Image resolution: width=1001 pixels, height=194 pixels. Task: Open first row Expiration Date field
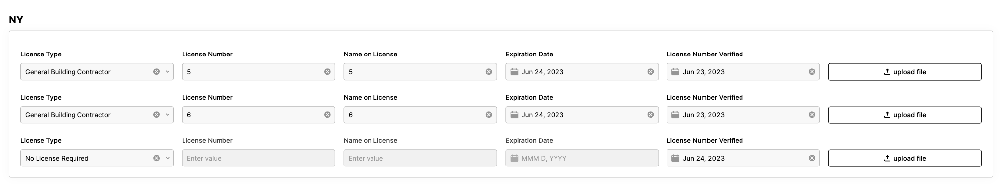tap(582, 72)
